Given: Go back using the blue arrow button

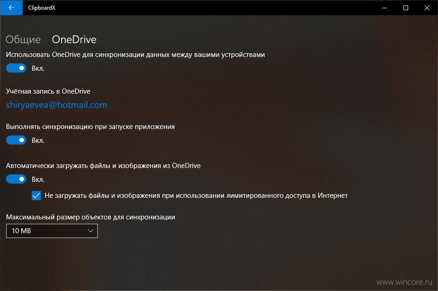Looking at the screenshot, I should [x=11, y=7].
